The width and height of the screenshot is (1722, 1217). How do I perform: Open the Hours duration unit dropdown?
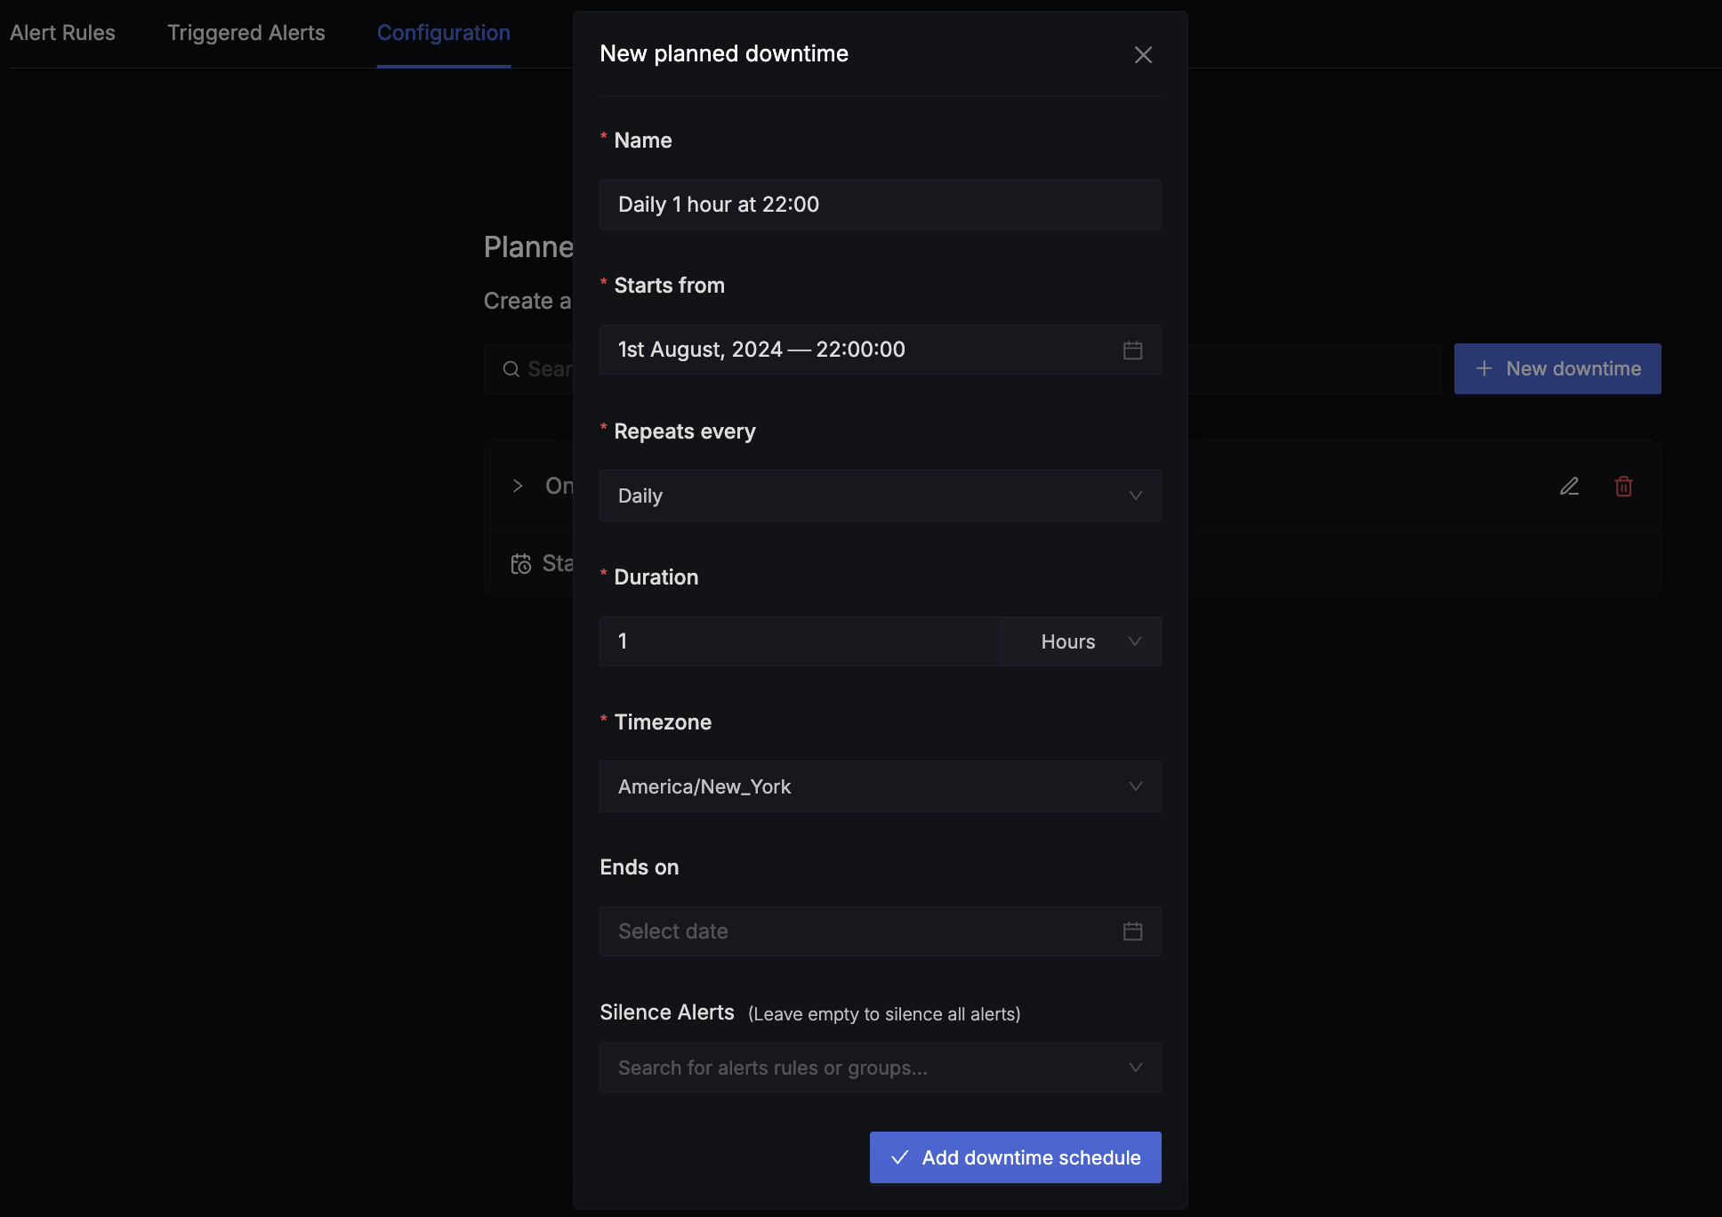(1081, 641)
